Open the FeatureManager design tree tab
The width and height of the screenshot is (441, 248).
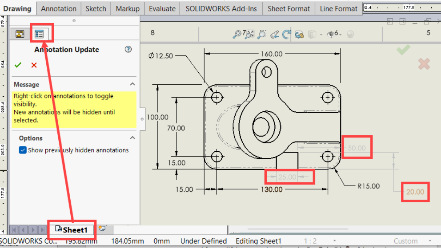coord(20,34)
